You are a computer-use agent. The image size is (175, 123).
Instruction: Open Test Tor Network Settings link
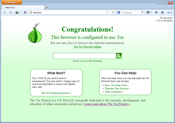(x=87, y=47)
